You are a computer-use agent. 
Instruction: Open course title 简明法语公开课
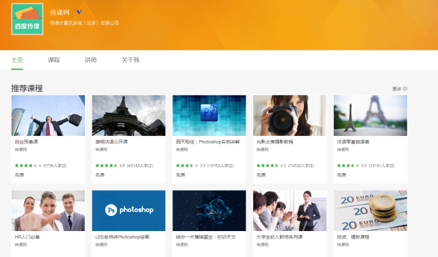(x=112, y=141)
